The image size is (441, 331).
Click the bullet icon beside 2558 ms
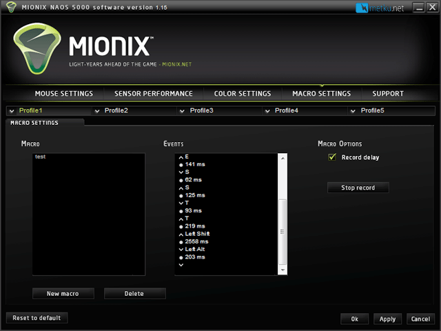click(x=181, y=242)
